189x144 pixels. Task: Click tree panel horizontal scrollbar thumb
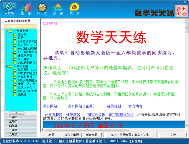tap(16, 113)
